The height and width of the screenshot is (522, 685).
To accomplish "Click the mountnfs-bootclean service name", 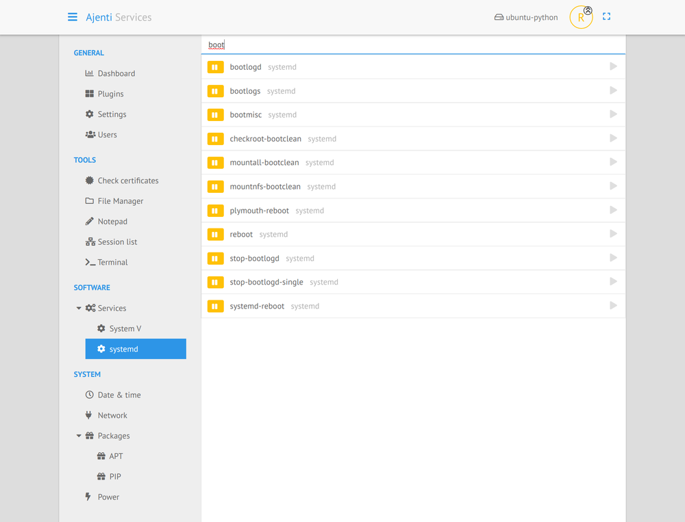I will pos(265,187).
